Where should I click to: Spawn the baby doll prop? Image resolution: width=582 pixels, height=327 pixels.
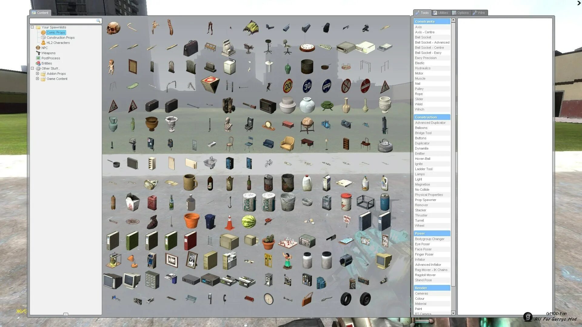(111, 67)
